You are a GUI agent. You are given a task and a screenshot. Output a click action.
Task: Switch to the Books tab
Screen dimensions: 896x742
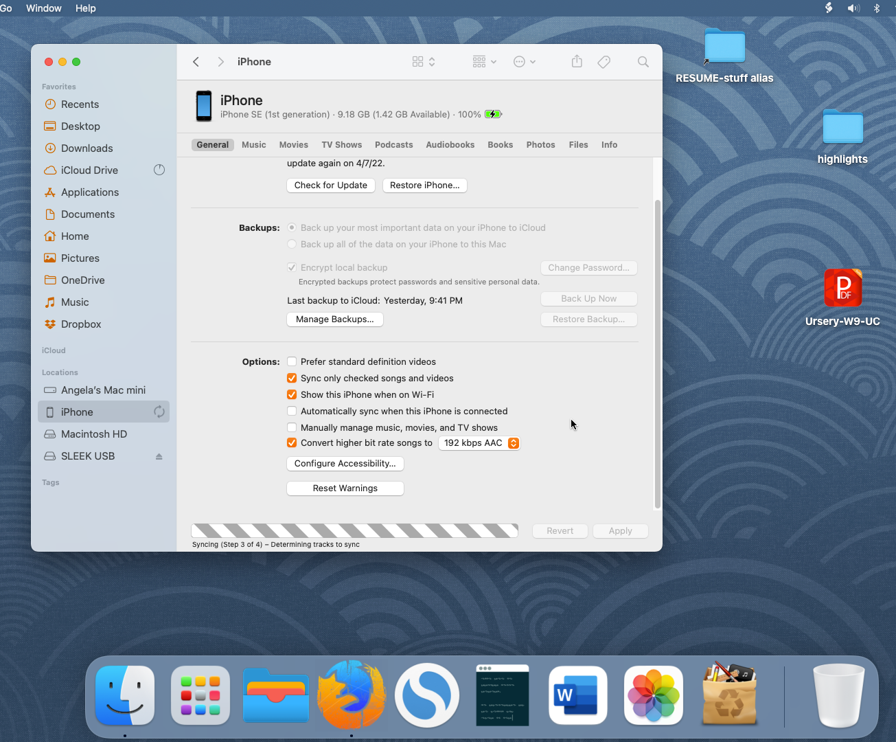click(x=501, y=145)
